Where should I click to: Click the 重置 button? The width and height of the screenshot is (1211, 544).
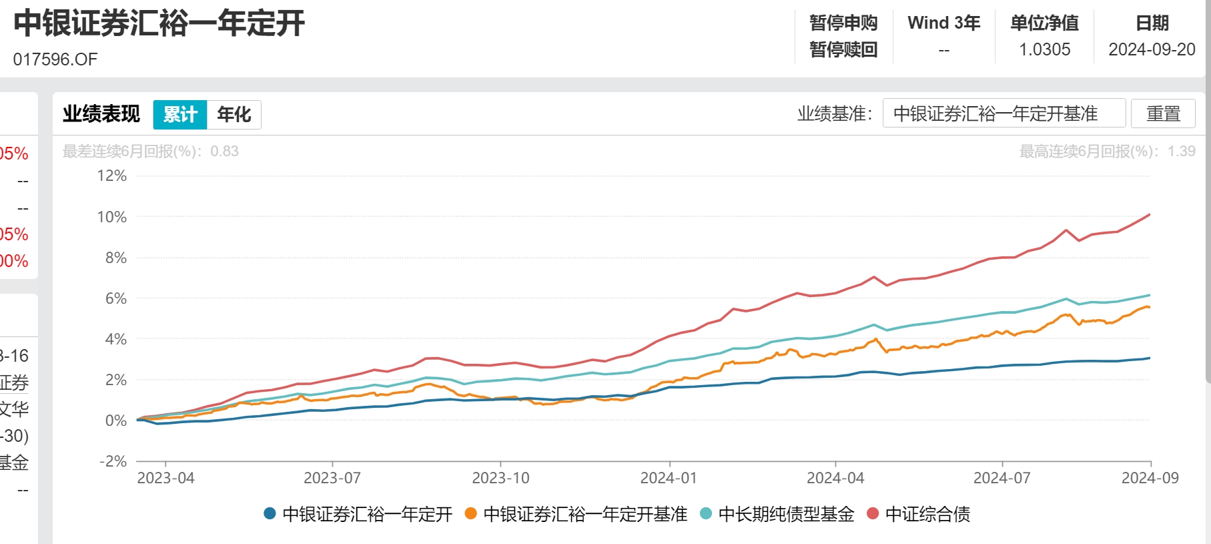[x=1162, y=113]
